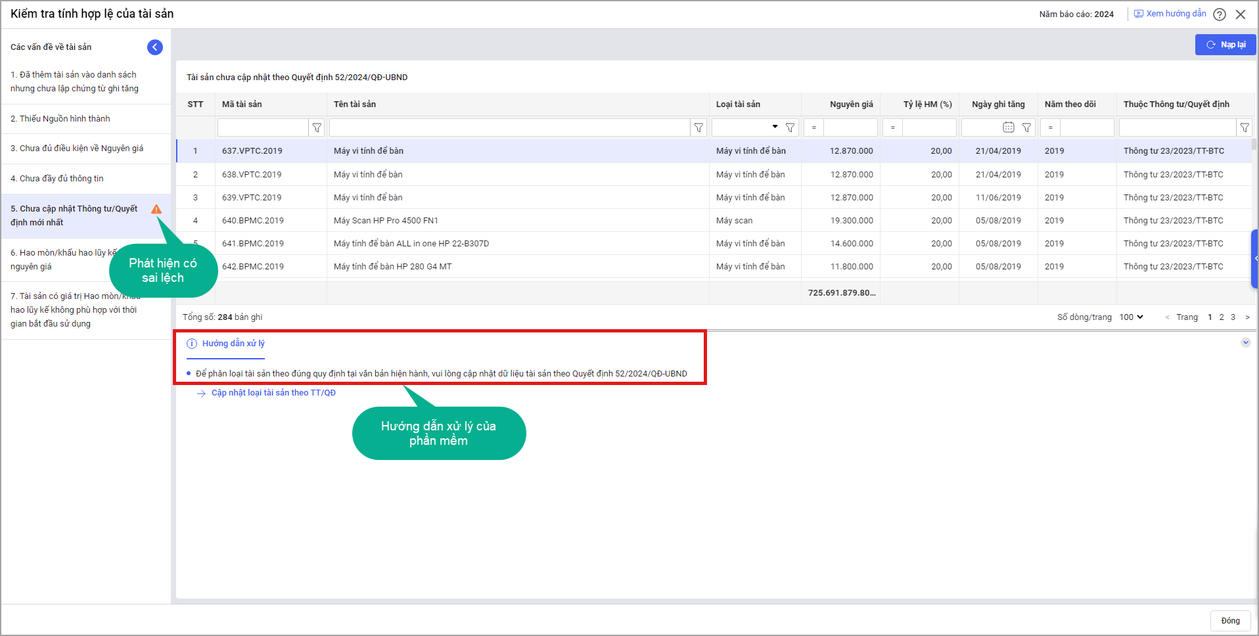Image resolution: width=1259 pixels, height=636 pixels.
Task: Open filter for Mã tài sản column
Action: pyautogui.click(x=317, y=127)
